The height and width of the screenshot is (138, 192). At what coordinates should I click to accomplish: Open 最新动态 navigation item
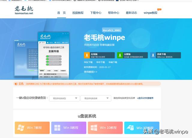[x=131, y=13]
